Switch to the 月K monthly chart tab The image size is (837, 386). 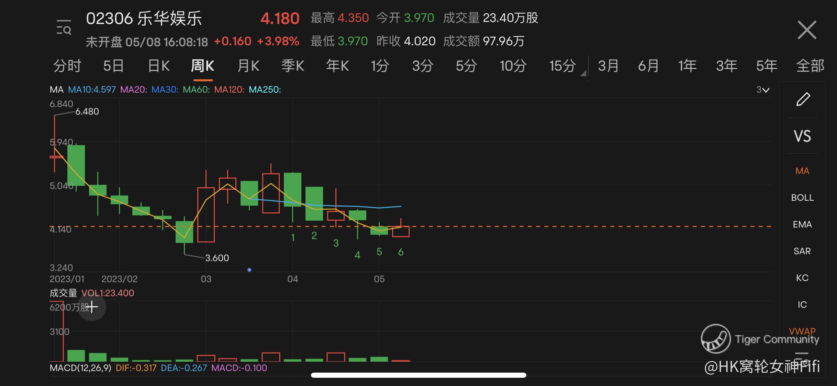[248, 66]
